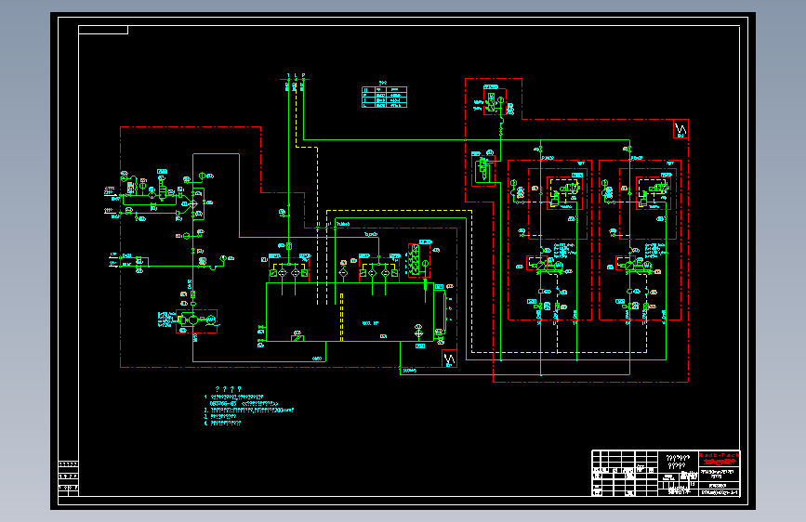Click the single diamond filter between the filter groups
This screenshot has height=522, width=806.
(x=343, y=273)
